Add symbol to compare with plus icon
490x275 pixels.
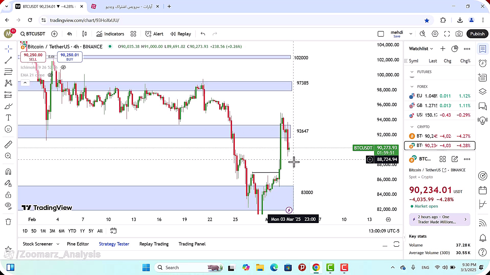coord(54,34)
